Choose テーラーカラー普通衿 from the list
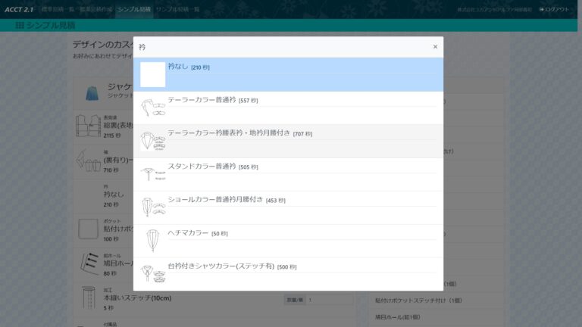This screenshot has width=582, height=327. (x=288, y=108)
